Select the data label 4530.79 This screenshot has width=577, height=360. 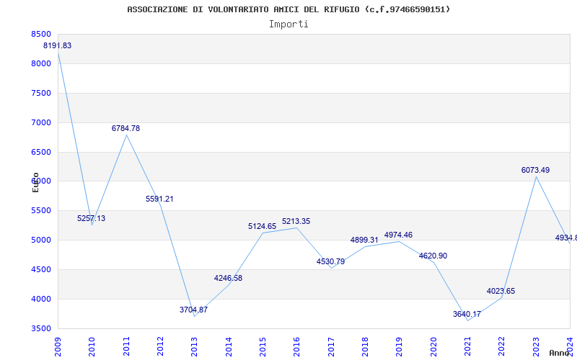click(x=331, y=261)
